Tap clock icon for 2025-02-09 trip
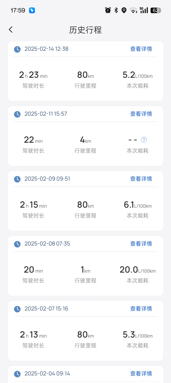 pos(17,179)
